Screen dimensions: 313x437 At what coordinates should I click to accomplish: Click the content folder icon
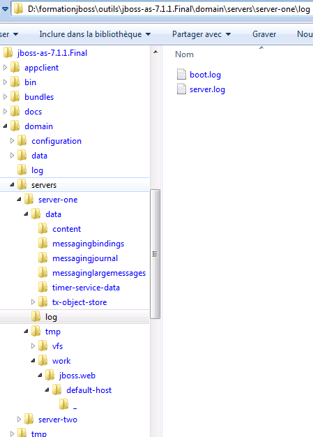pyautogui.click(x=43, y=229)
